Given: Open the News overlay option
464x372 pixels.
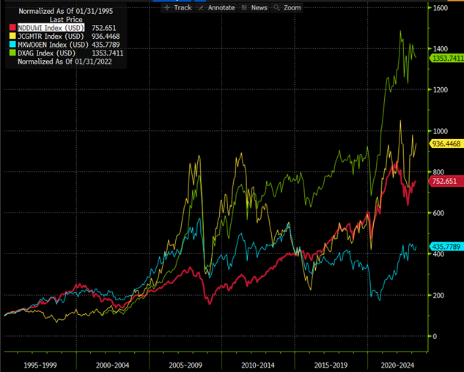Looking at the screenshot, I should (x=259, y=7).
